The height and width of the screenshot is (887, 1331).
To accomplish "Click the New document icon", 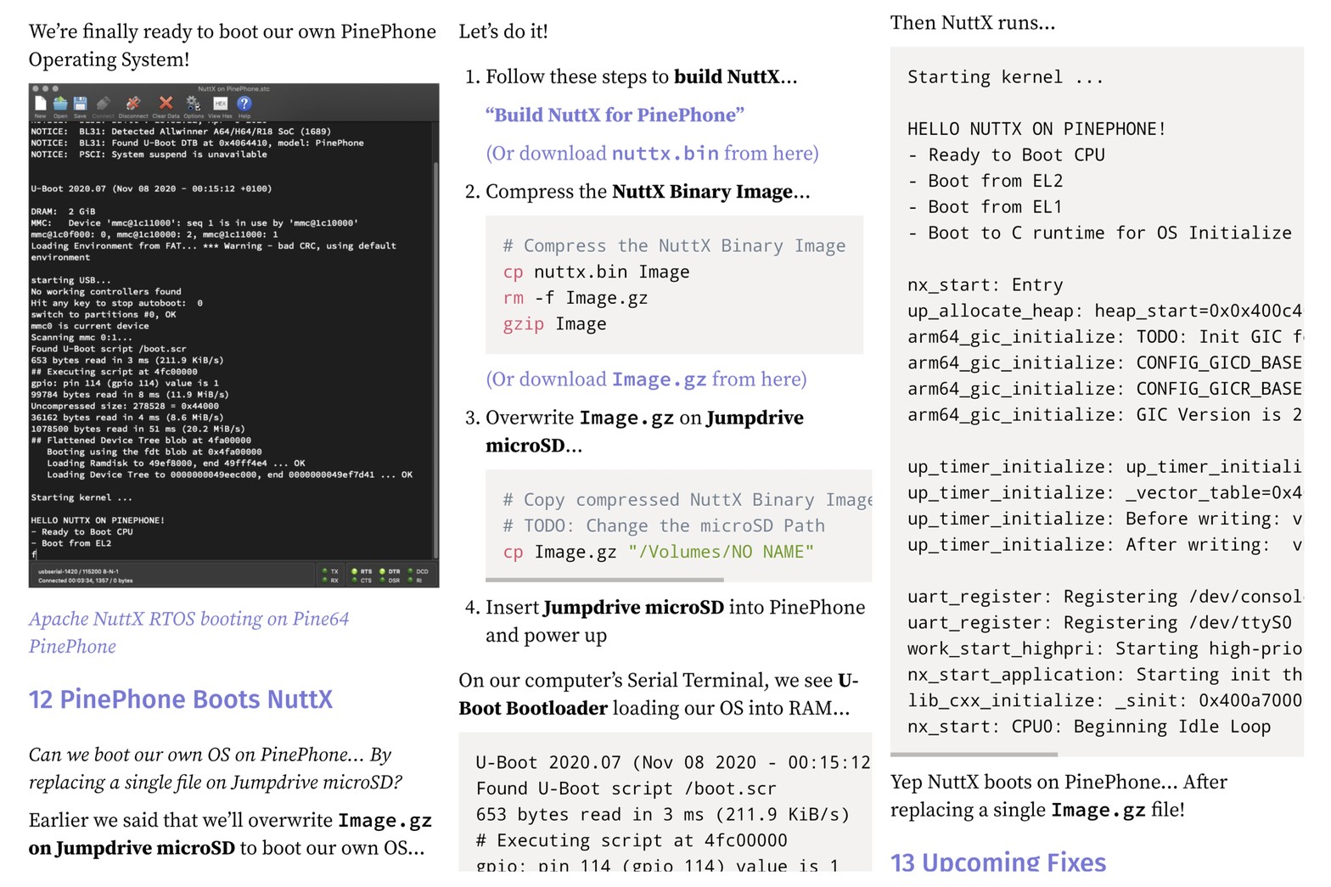I will pyautogui.click(x=40, y=104).
